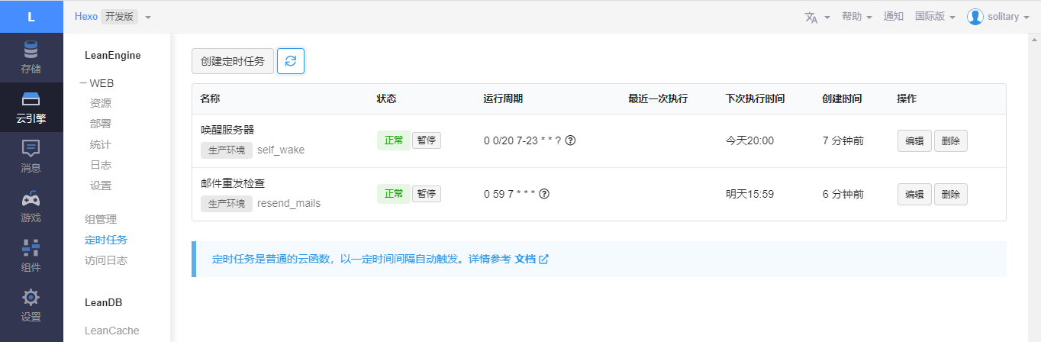Open the 文档 documentation link
Screen dimensions: 1041x342
click(531, 260)
